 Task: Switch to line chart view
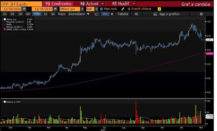(x=97, y=14)
